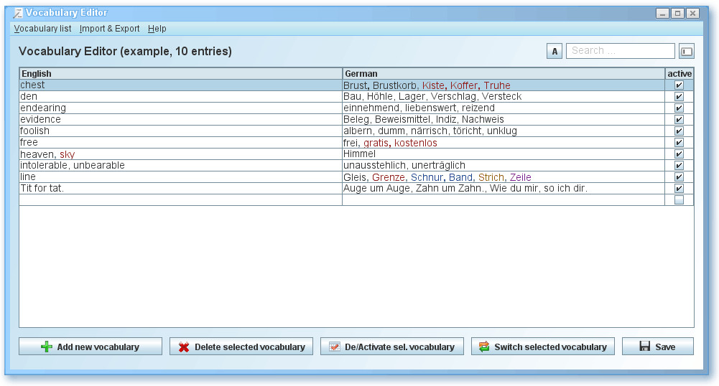
Task: Sort by the English column header
Action: pyautogui.click(x=181, y=73)
